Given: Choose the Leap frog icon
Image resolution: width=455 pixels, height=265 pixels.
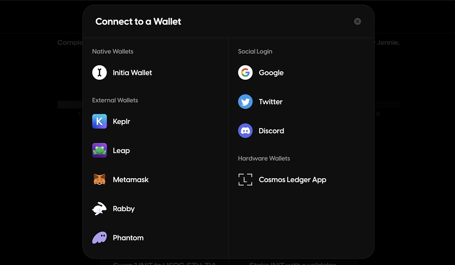Looking at the screenshot, I should (x=99, y=151).
